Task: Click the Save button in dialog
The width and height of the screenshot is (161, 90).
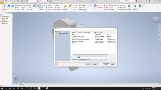Action: tap(106, 64)
